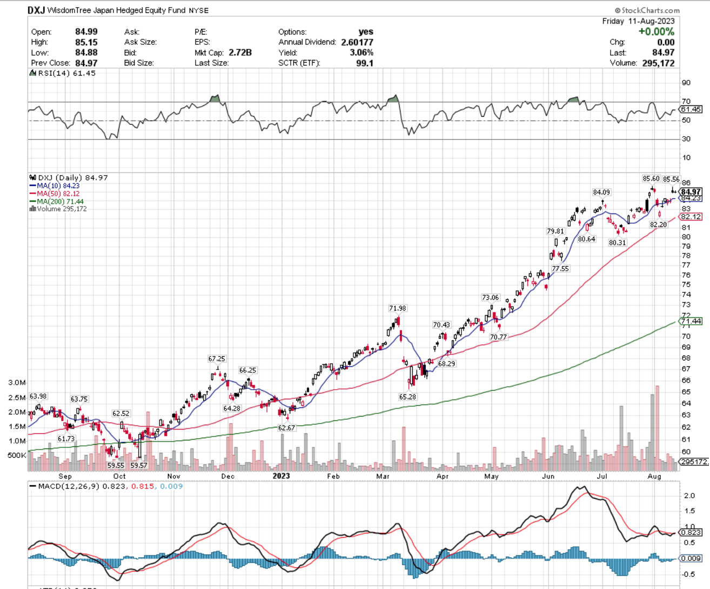Viewport: 710px width, 589px height.
Task: Click the Annual Dividend value 2.60177
Action: click(x=357, y=42)
